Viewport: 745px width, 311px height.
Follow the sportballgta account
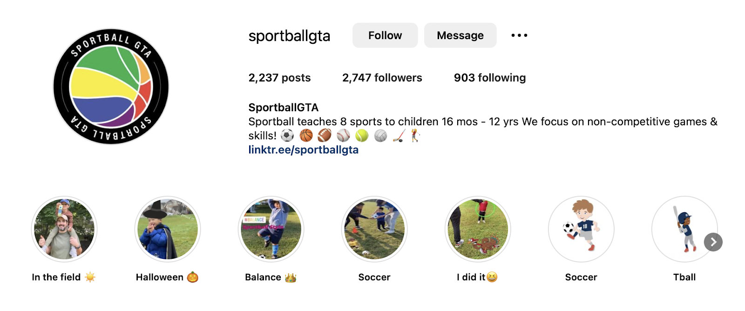pos(385,35)
